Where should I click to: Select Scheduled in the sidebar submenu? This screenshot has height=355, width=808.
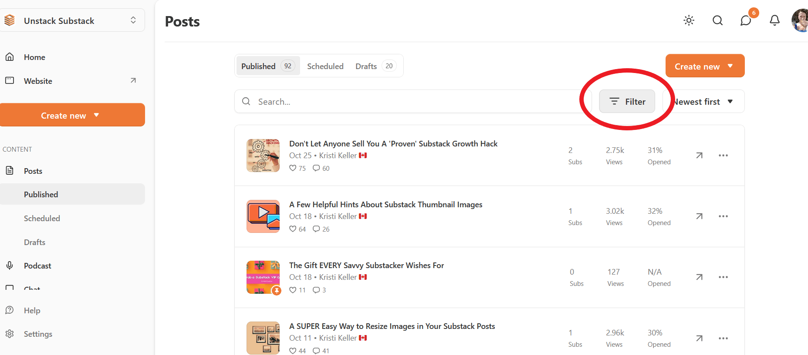point(42,218)
